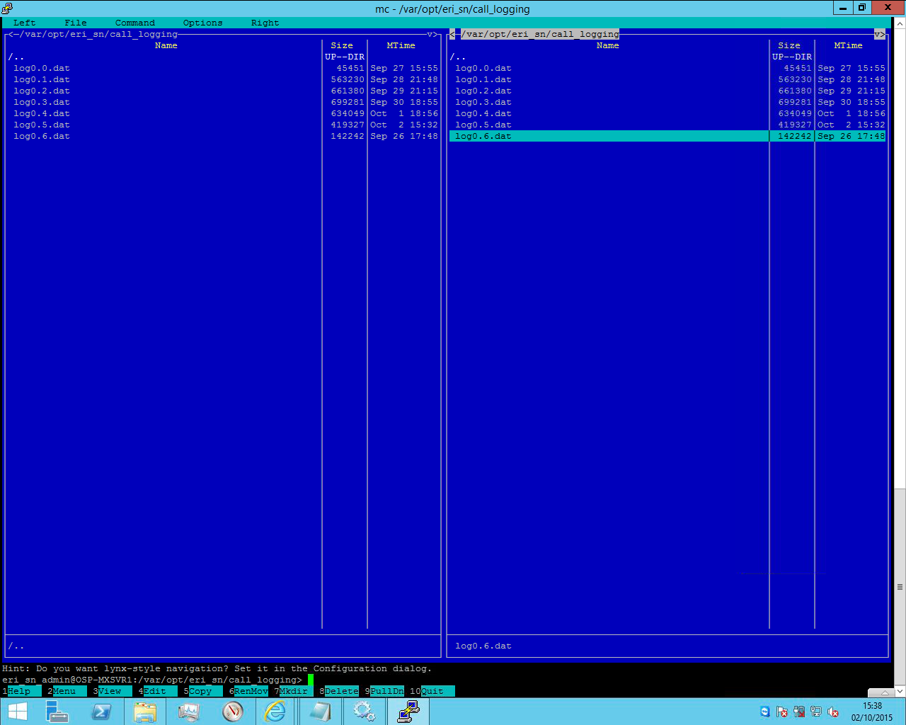Select log0.2.dat in the right panel

tap(667, 91)
